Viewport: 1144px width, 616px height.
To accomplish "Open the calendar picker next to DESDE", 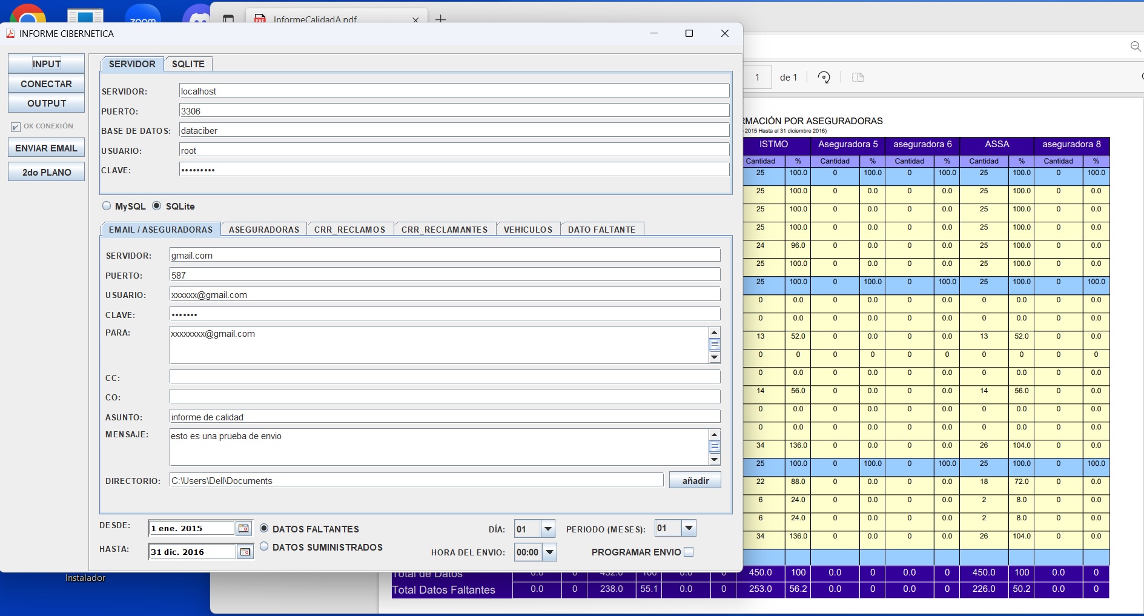I will point(243,528).
